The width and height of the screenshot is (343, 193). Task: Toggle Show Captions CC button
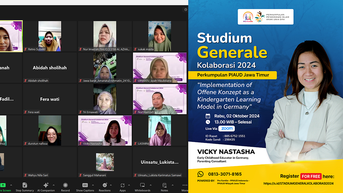(85, 185)
